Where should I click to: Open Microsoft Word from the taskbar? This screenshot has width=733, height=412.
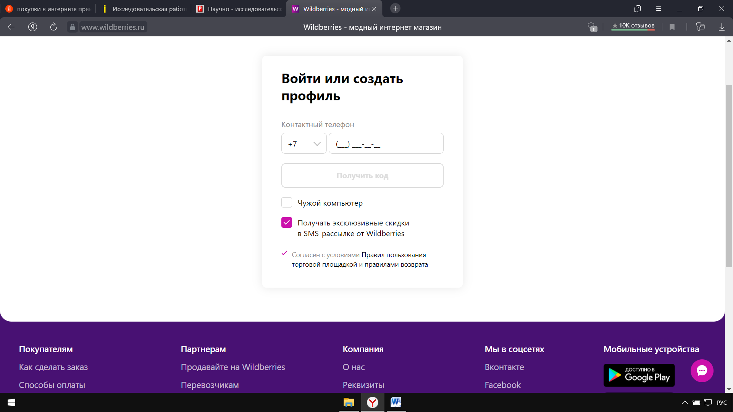[x=396, y=402]
